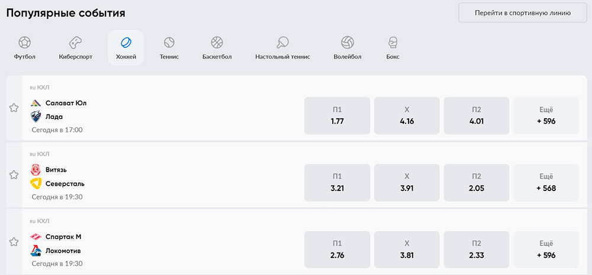The height and width of the screenshot is (275, 592).
Task: Open the Киберспорт gamepad icon
Action: point(75,43)
